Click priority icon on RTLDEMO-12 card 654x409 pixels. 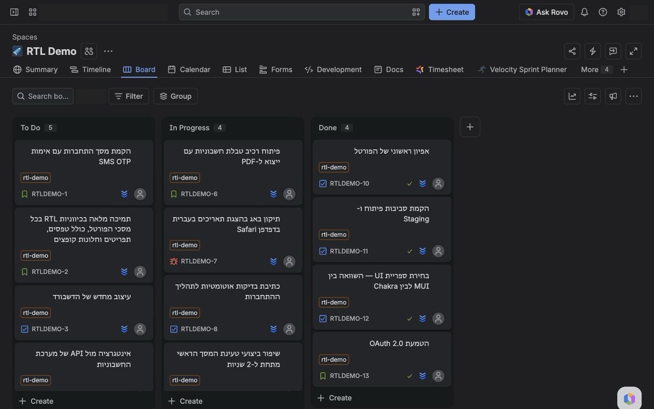coord(423,319)
